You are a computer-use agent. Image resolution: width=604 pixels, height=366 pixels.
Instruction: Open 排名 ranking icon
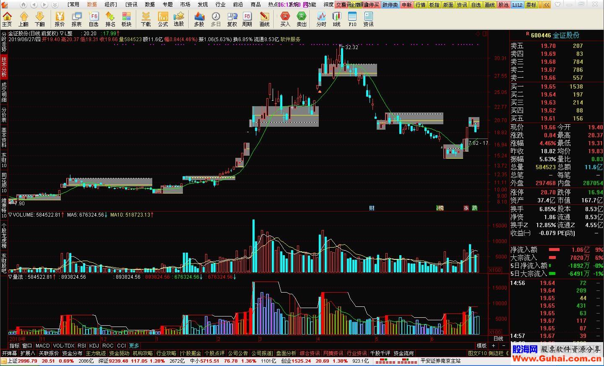tap(110, 19)
